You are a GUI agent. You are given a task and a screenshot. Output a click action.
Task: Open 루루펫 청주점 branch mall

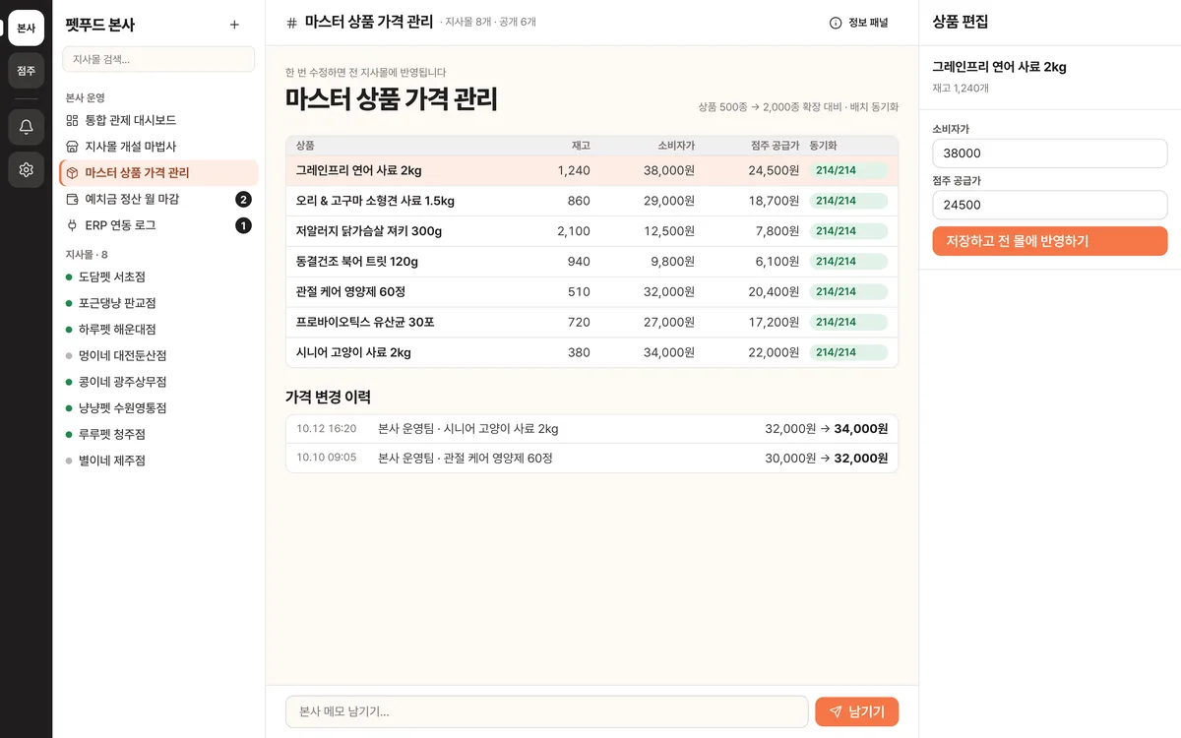tap(158, 434)
